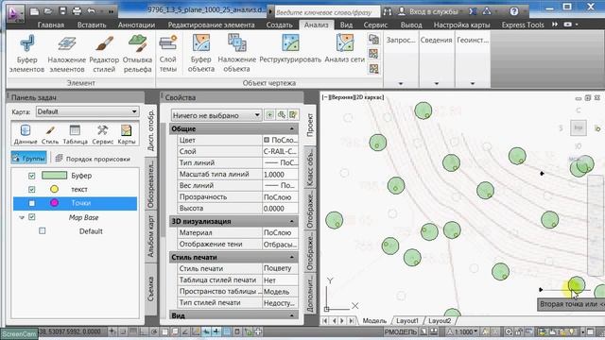The image size is (605, 340).
Task: Collapse the Вид properties section
Action: click(x=292, y=315)
